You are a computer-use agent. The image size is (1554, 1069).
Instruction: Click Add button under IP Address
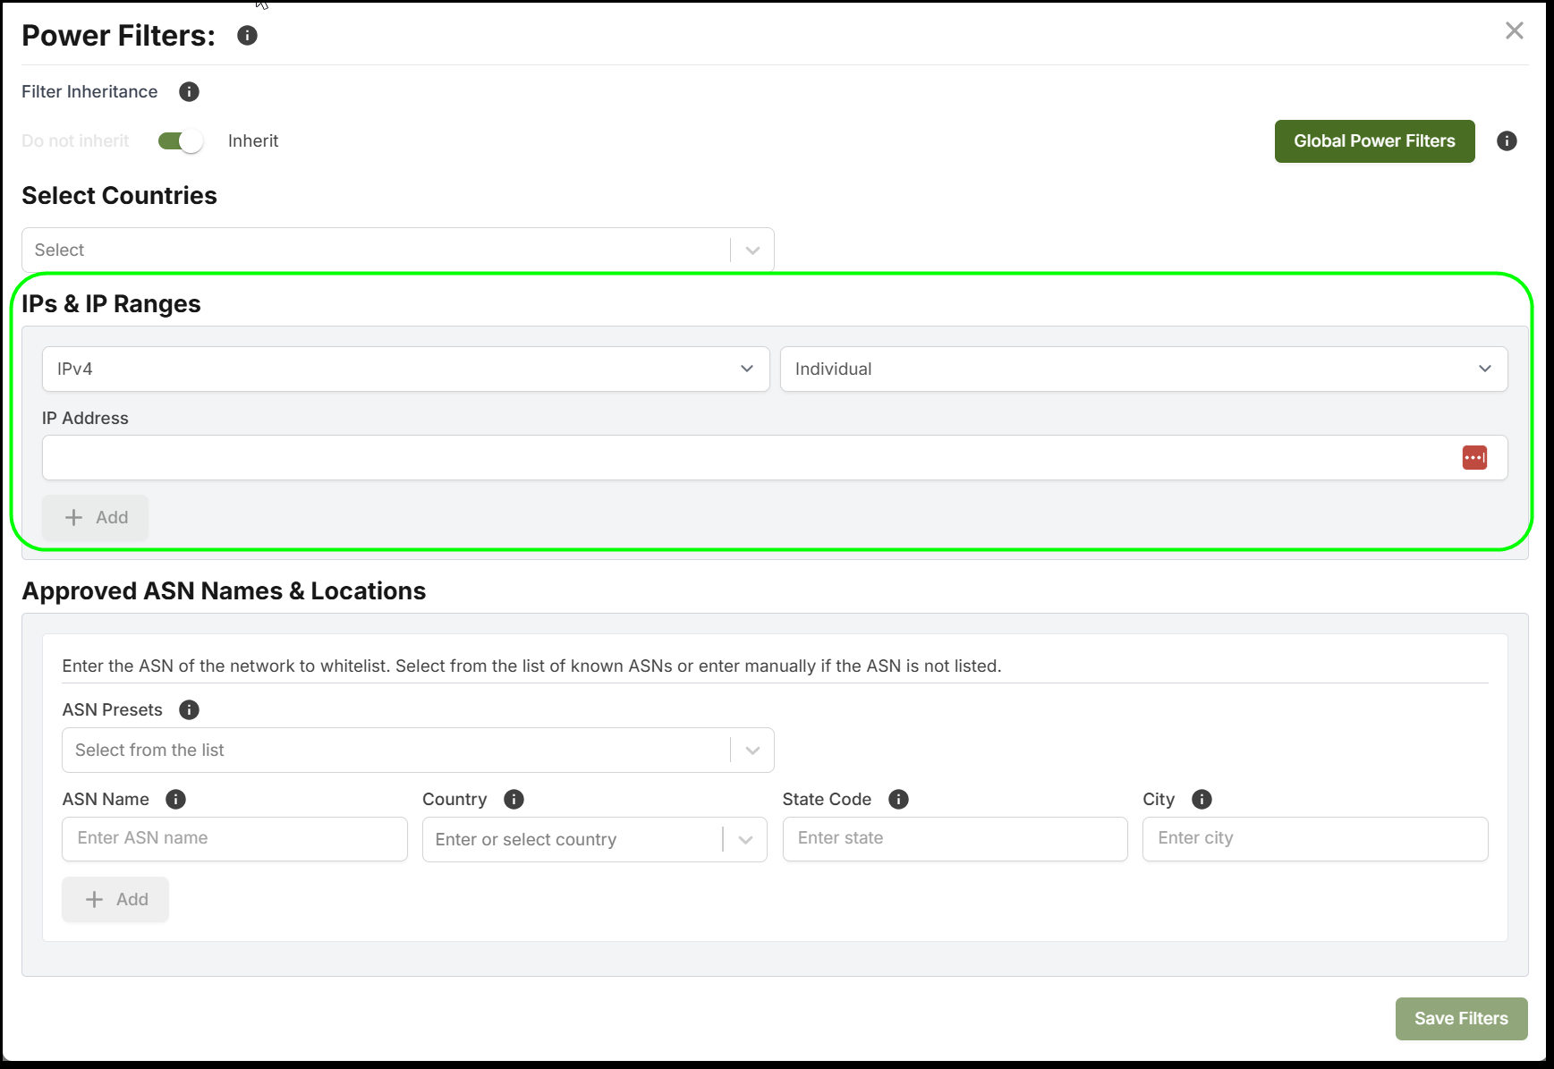click(x=96, y=518)
